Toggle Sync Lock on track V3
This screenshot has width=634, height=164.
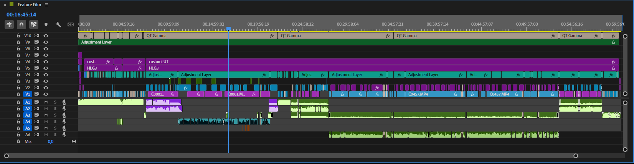click(37, 81)
